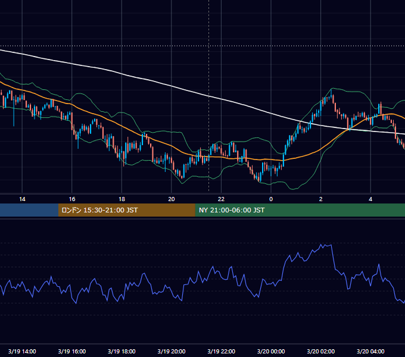Click the 14 hour label on price chart axis
This screenshot has height=357, width=405.
coord(22,199)
